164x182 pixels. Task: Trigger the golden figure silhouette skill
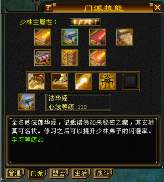(x=107, y=81)
